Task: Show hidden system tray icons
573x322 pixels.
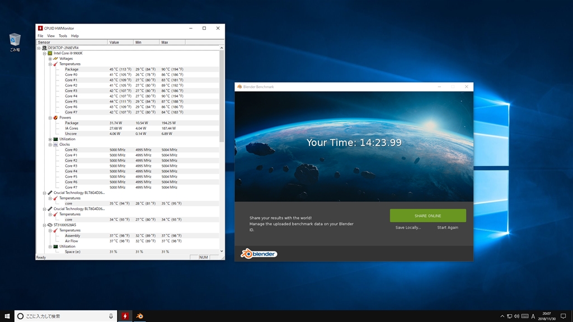Action: (502, 316)
